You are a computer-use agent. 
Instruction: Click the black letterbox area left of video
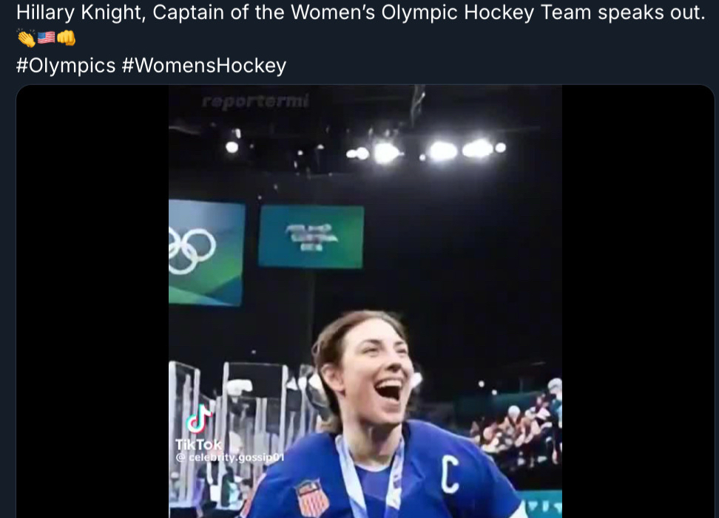(92, 301)
